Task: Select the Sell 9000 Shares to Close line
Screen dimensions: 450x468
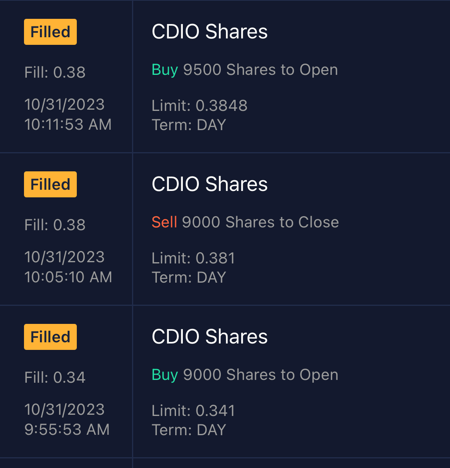Action: [x=245, y=222]
